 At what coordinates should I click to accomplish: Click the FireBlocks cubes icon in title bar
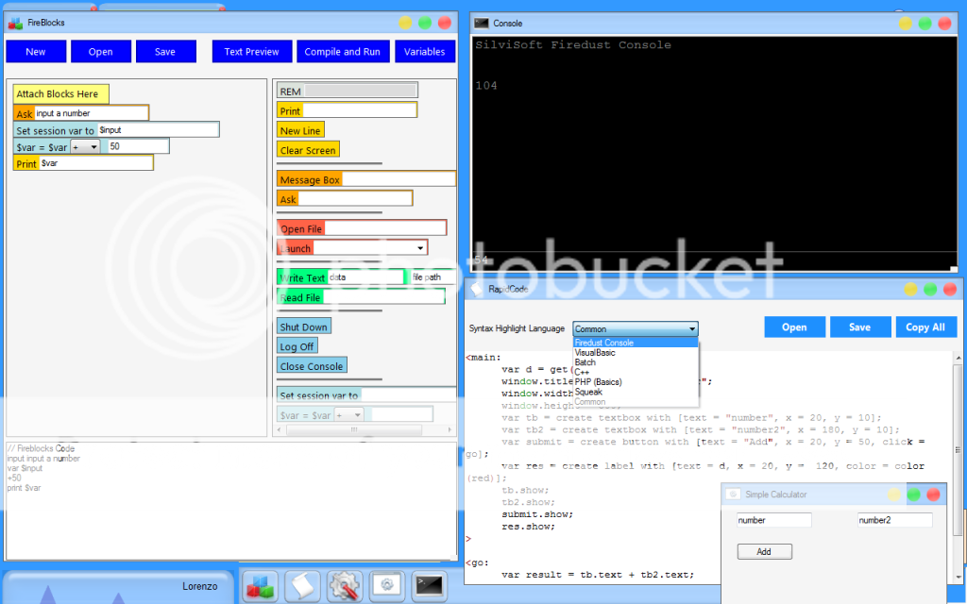(x=15, y=22)
